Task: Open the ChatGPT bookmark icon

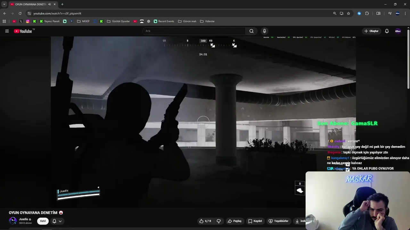Action: point(149,21)
